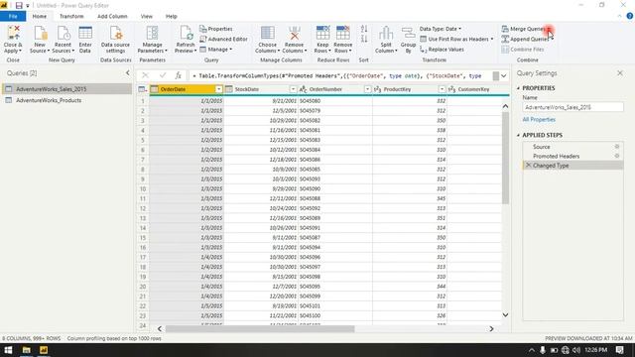Image resolution: width=635 pixels, height=357 pixels.
Task: Sort descending using ribbon icon
Action: pos(364,39)
